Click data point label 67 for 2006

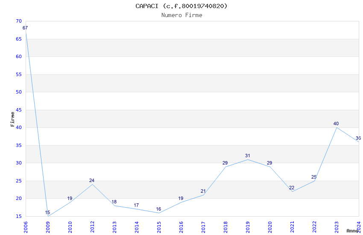[25, 28]
